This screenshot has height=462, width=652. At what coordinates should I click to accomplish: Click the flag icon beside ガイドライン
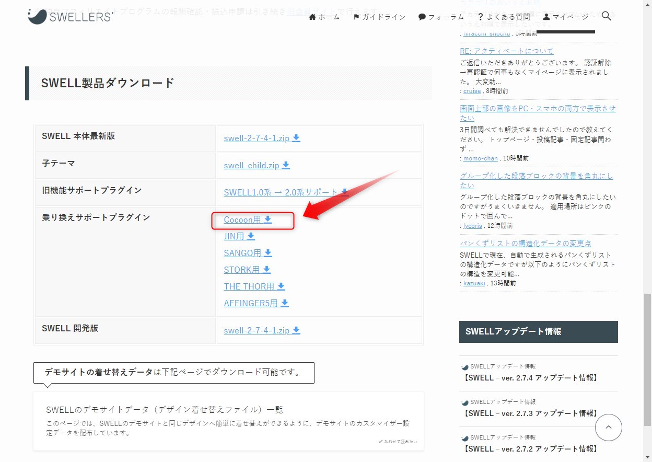[357, 17]
